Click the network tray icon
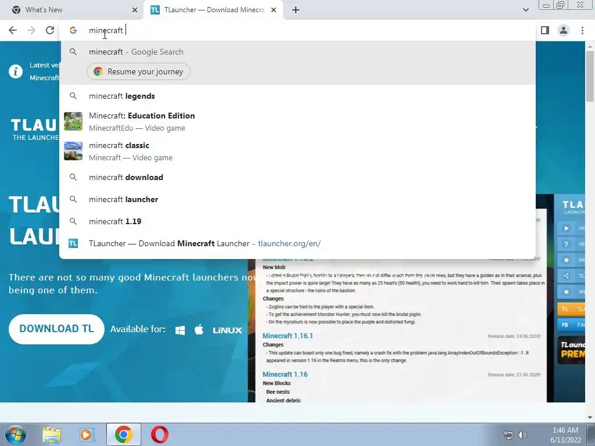The image size is (595, 446). coord(508,435)
